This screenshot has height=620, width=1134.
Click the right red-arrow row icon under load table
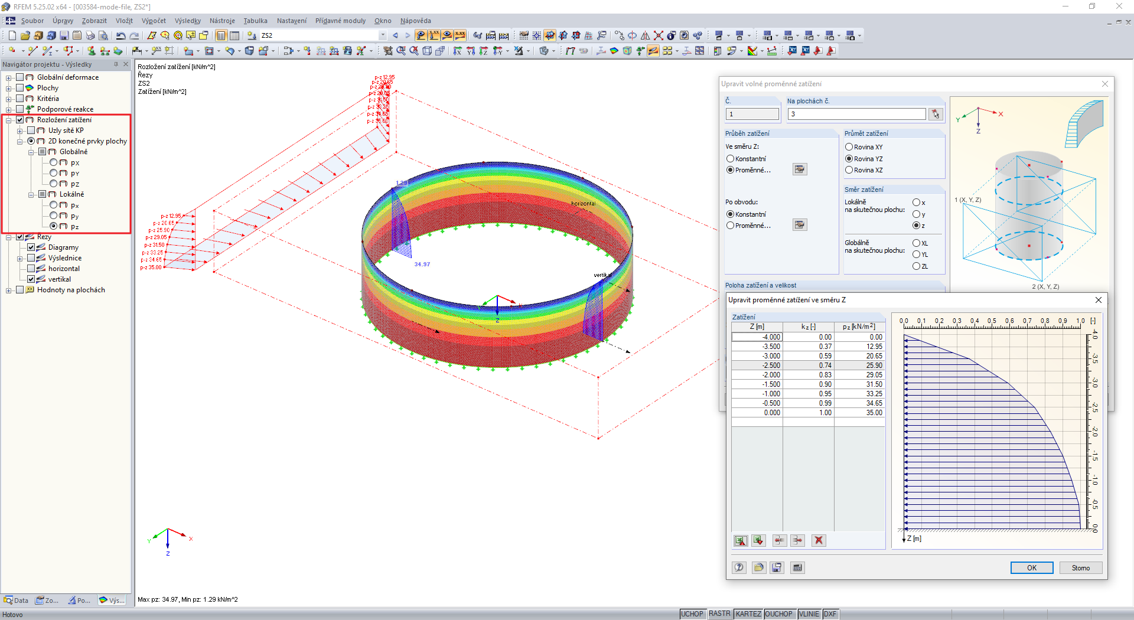point(798,540)
